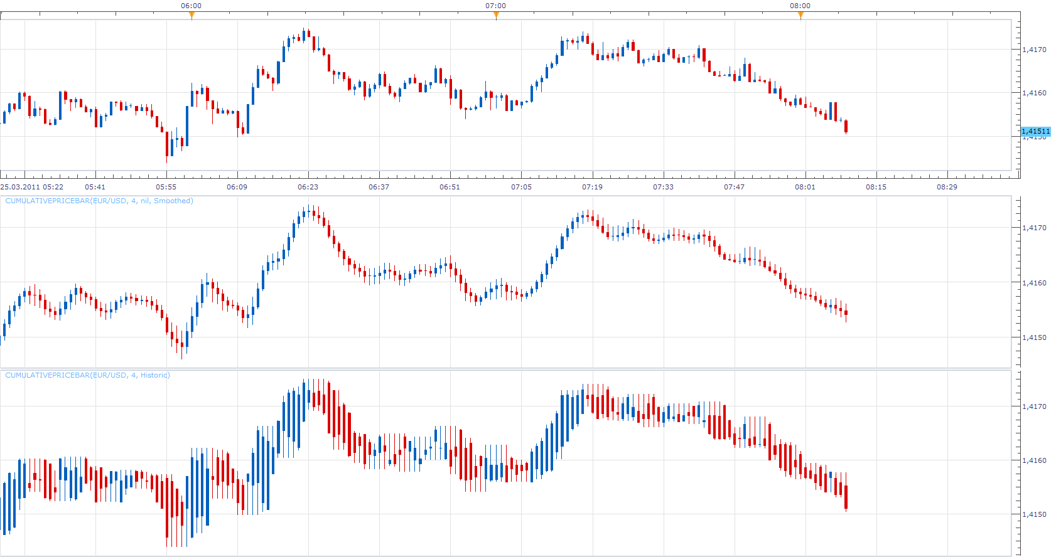Click 1,4170 on the Historic panel axis
This screenshot has height=557, width=1056.
1035,406
